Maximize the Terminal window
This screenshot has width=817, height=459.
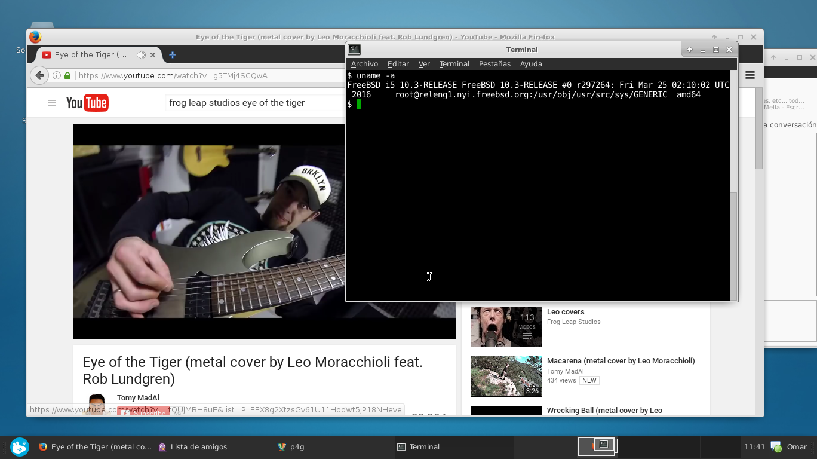pyautogui.click(x=716, y=50)
